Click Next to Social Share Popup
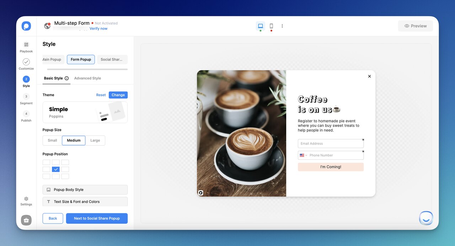 (x=97, y=218)
